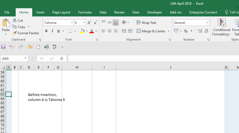Save the workbook from quick access toolbar

pos(3,47)
